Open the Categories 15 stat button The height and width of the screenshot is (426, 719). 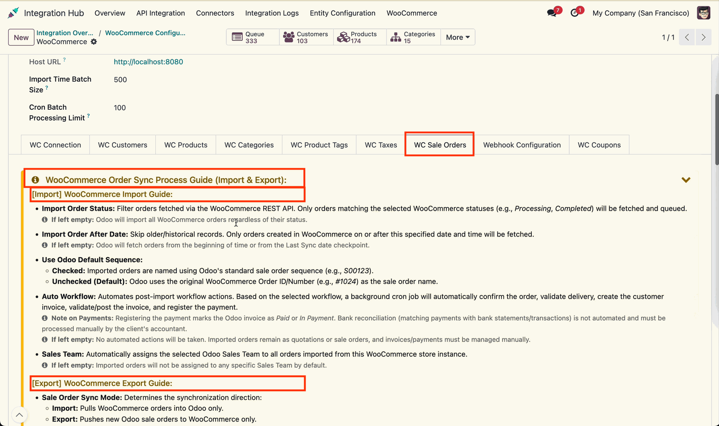(413, 37)
